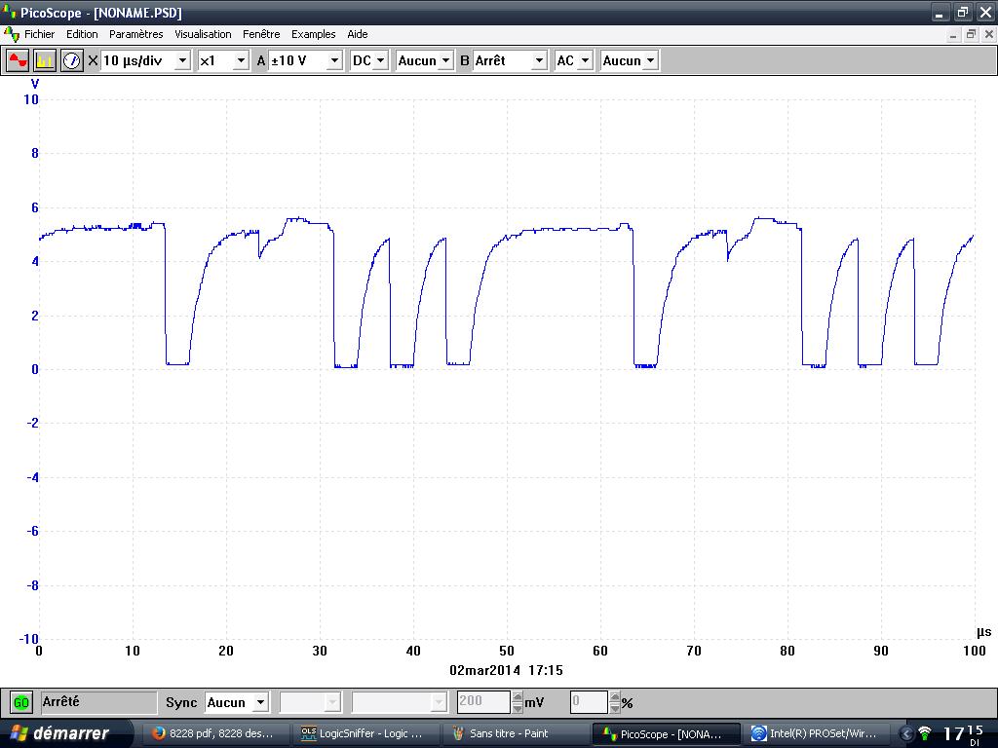Viewport: 998px width, 748px height.
Task: Open the Paramètres menu
Action: 136,34
